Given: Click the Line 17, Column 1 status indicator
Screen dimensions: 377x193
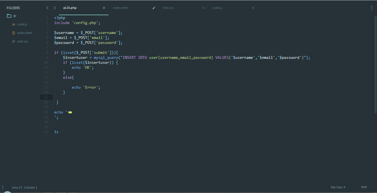Looking at the screenshot, I should point(25,187).
